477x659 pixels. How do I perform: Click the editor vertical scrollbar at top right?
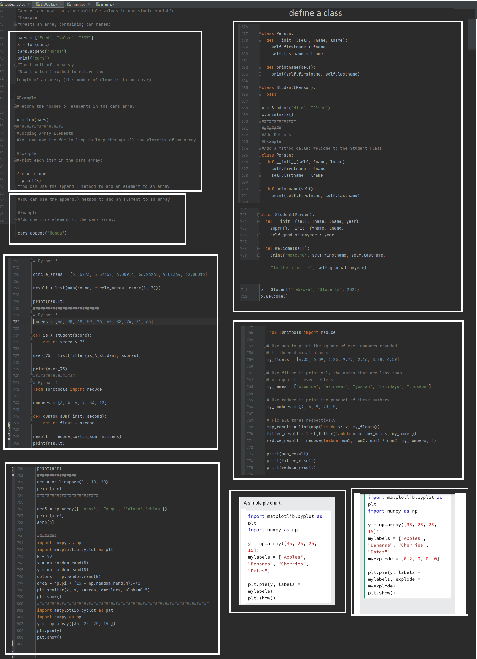(x=472, y=34)
